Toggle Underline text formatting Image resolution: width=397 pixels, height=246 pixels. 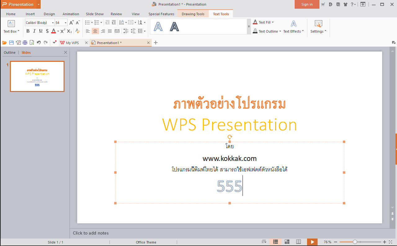41,31
